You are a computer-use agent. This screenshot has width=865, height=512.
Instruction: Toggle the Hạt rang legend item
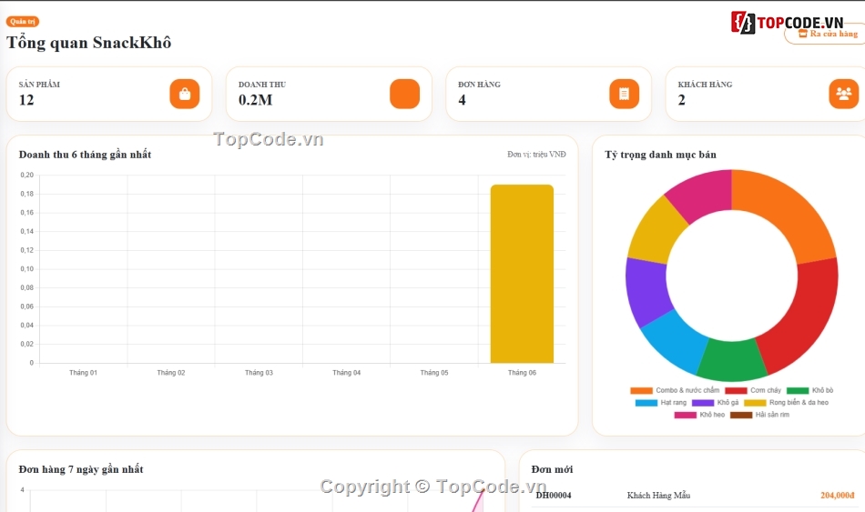(661, 403)
